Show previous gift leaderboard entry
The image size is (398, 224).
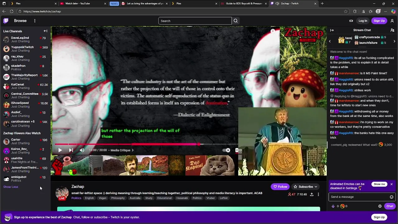point(330,41)
